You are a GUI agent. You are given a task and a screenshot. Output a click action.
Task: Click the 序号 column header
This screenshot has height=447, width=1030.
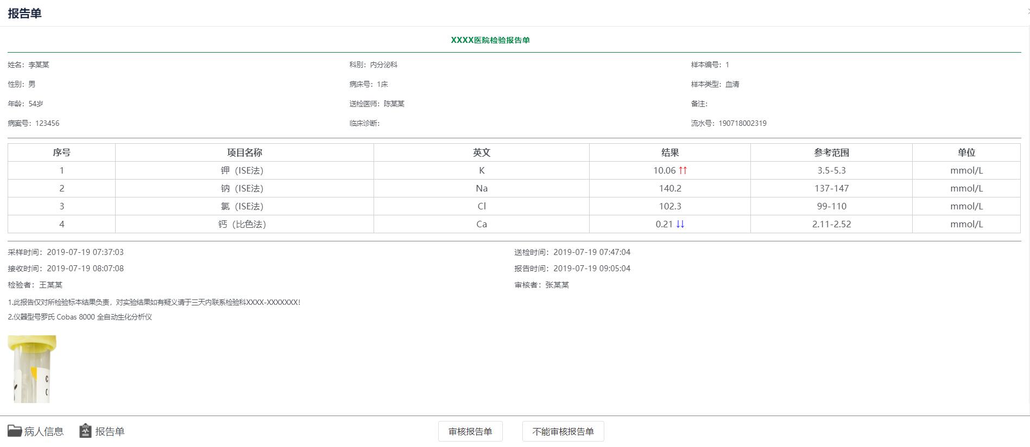click(61, 152)
